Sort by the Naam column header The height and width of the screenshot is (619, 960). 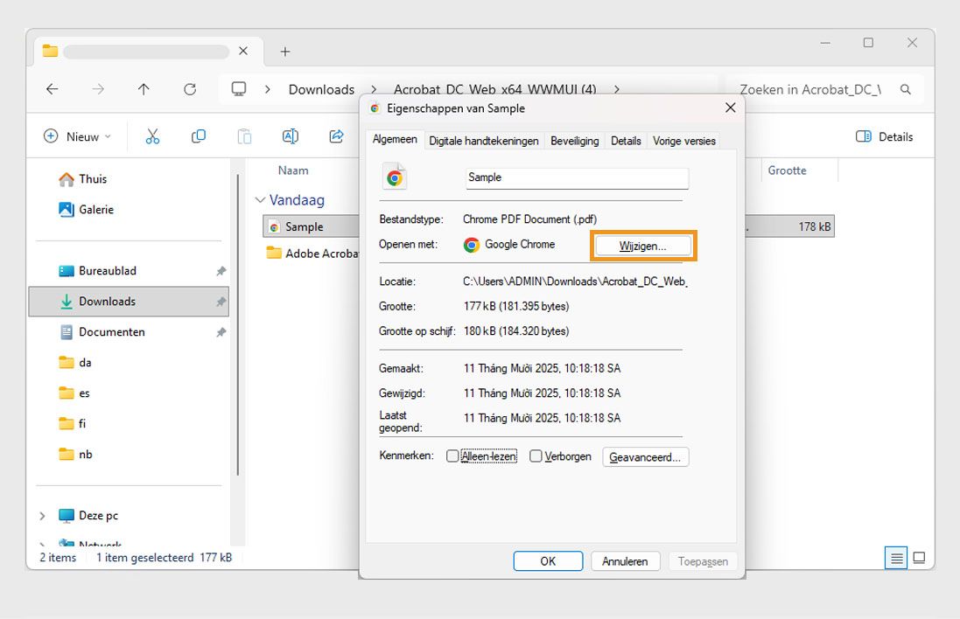(293, 170)
